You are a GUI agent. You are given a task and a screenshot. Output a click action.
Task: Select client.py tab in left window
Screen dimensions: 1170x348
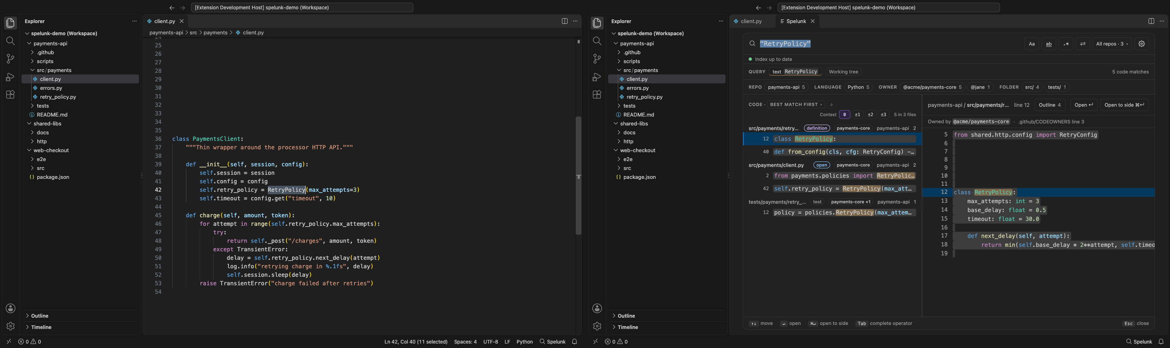tap(164, 21)
